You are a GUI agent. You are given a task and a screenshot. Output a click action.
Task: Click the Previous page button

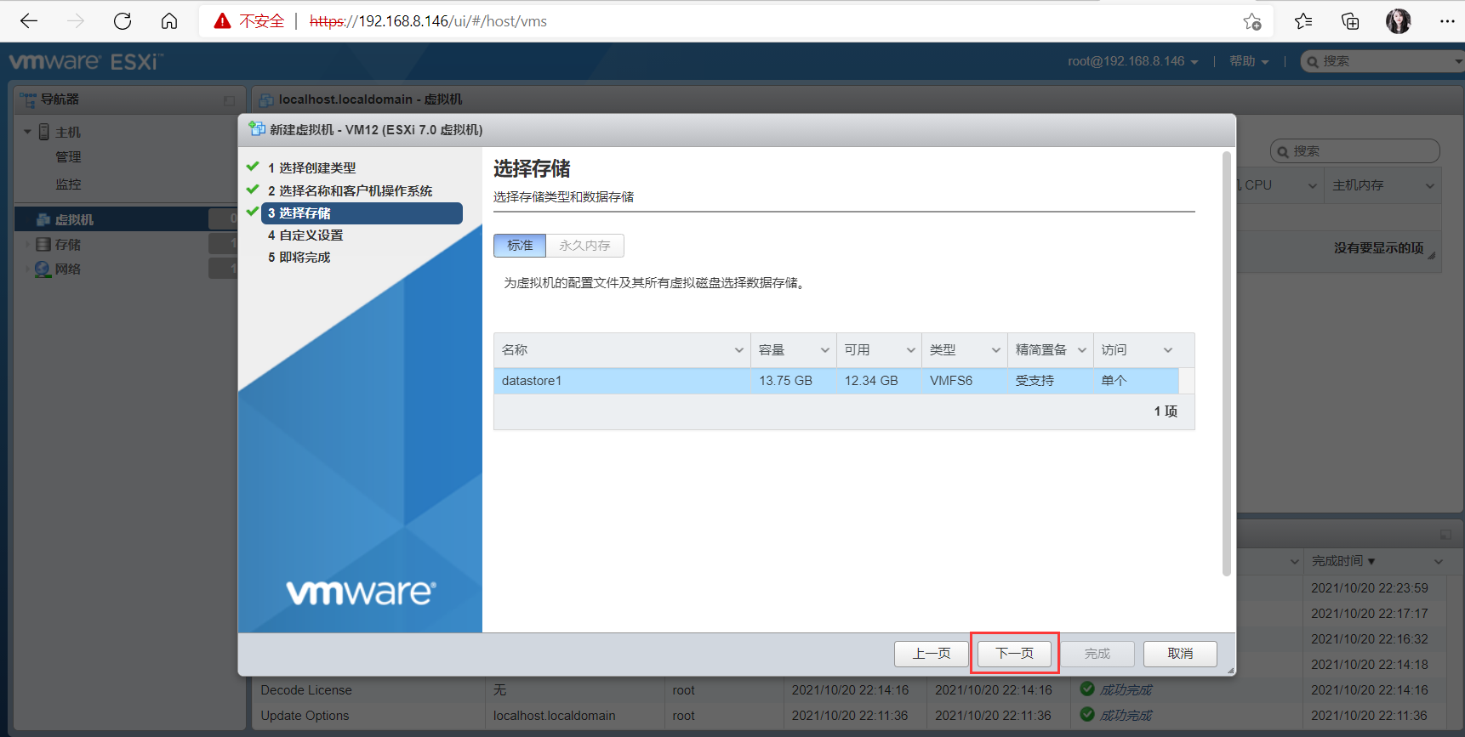(x=932, y=654)
